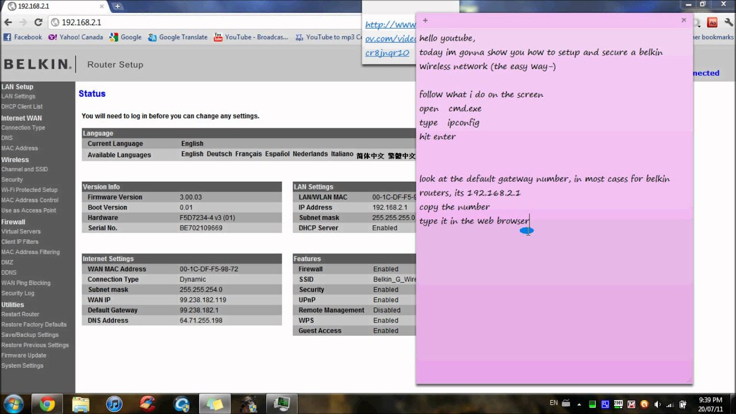Open Channel and SSID settings
736x414 pixels.
coord(24,170)
